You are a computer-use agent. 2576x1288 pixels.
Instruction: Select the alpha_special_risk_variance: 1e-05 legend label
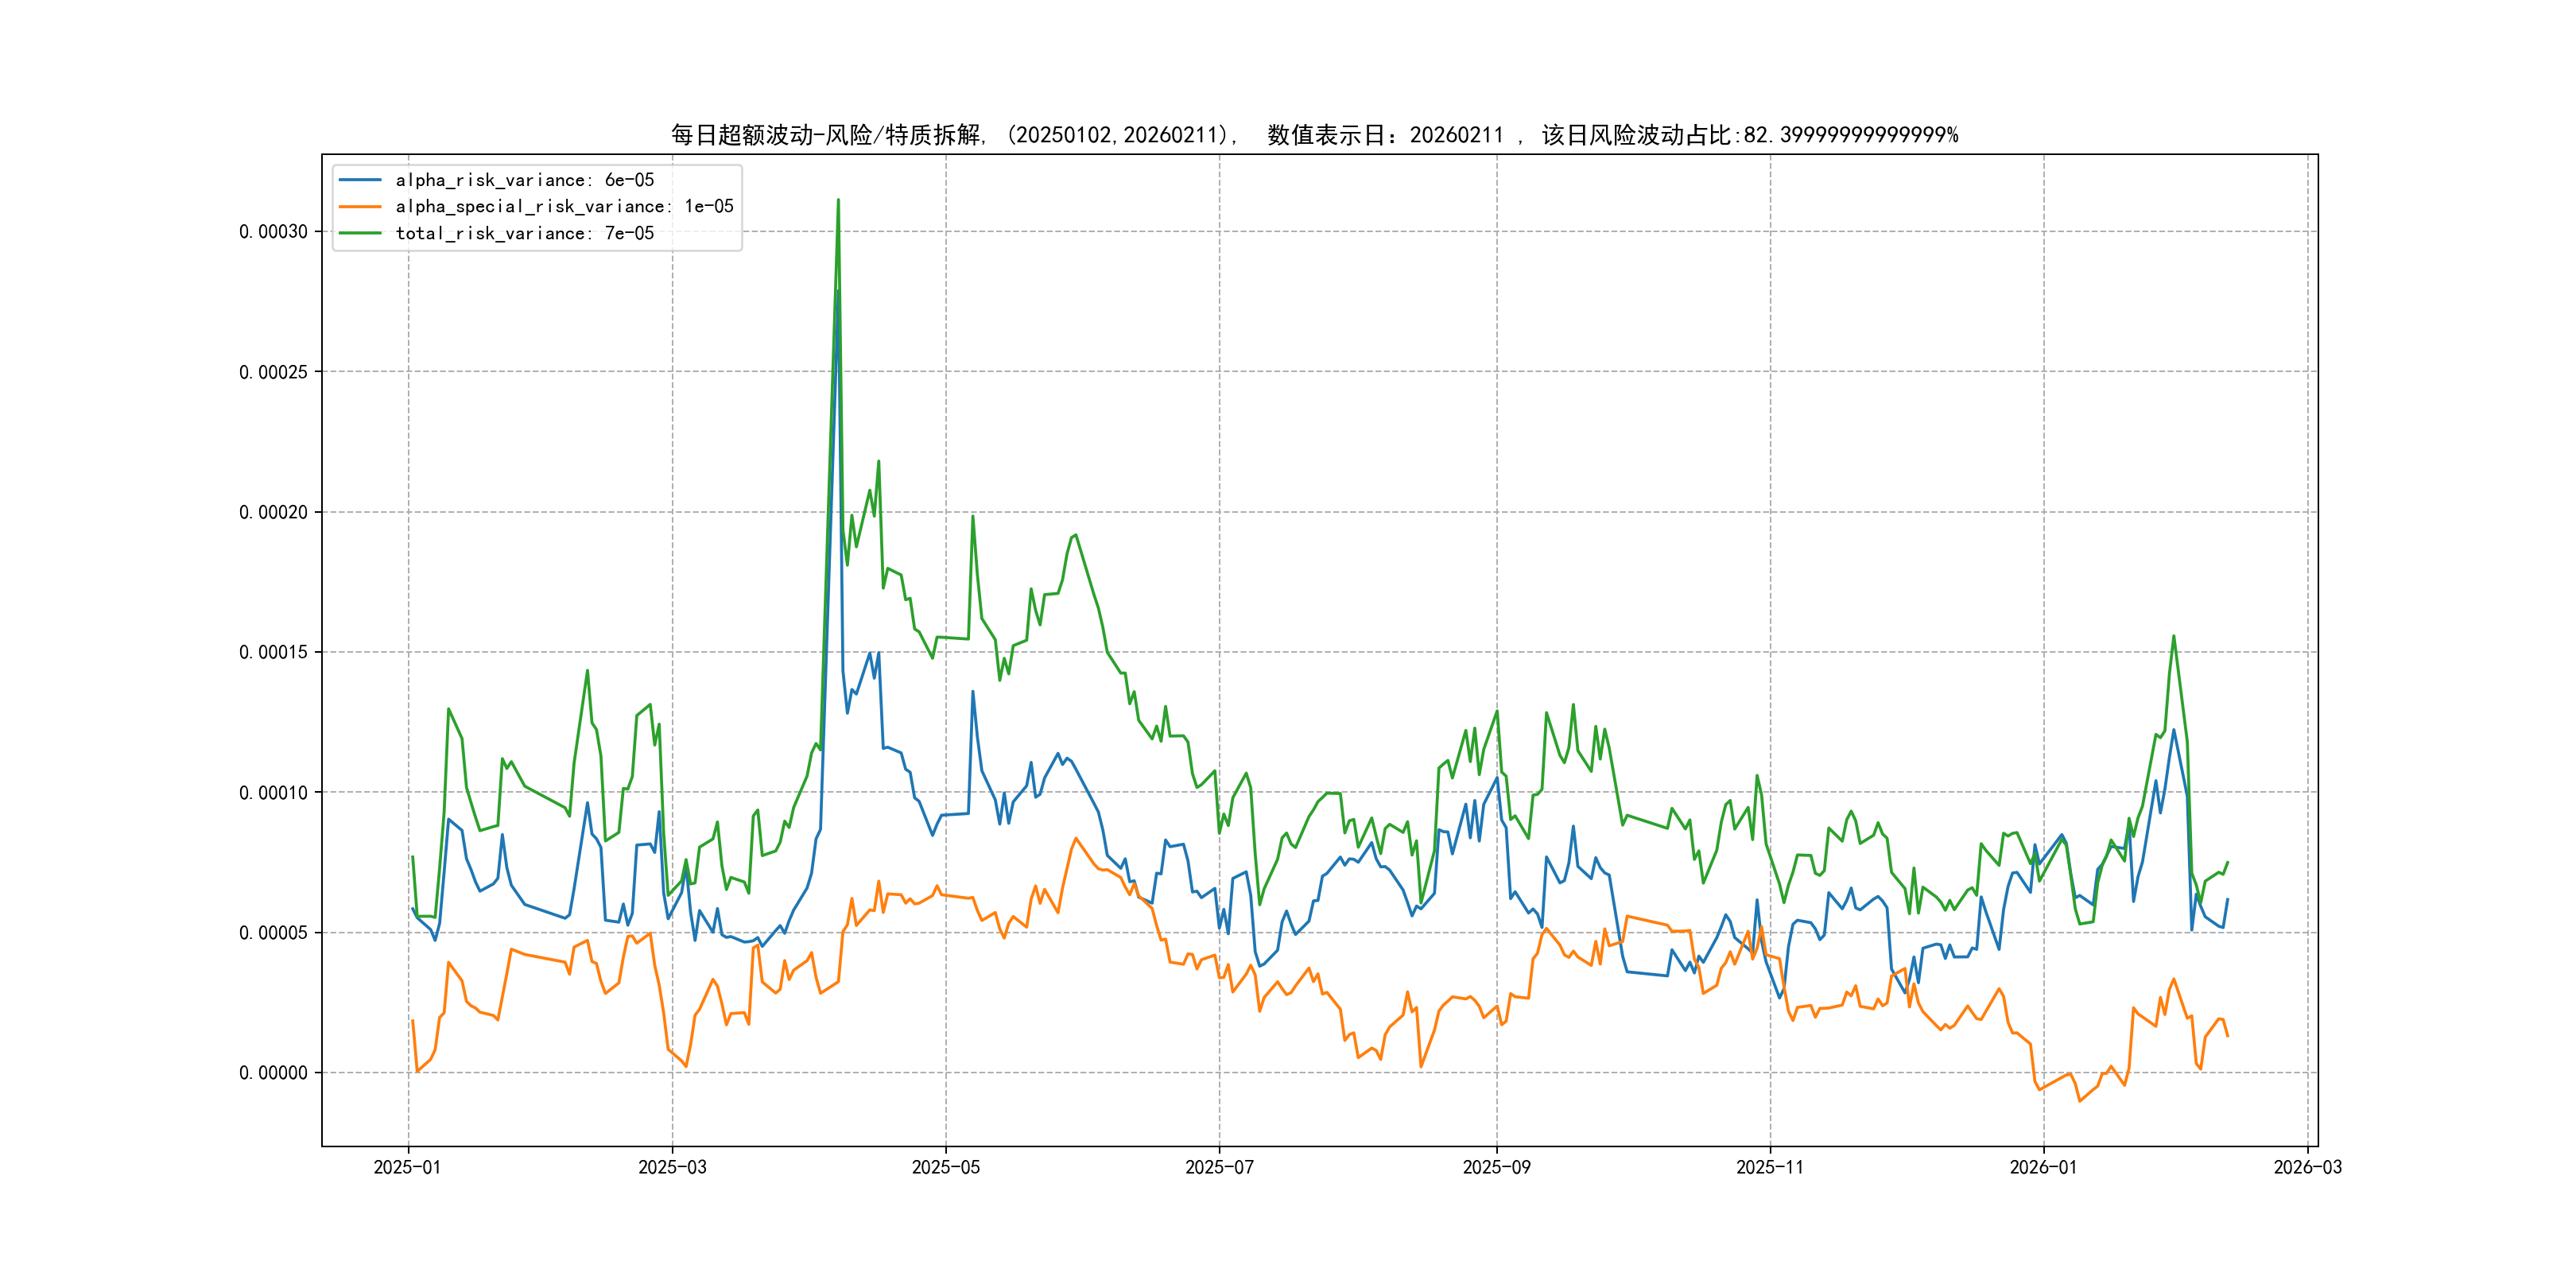point(564,206)
